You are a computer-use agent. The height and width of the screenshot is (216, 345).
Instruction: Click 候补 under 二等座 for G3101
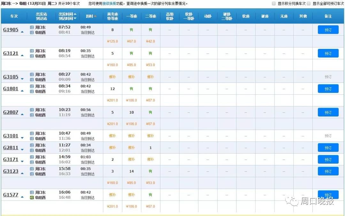point(150,136)
